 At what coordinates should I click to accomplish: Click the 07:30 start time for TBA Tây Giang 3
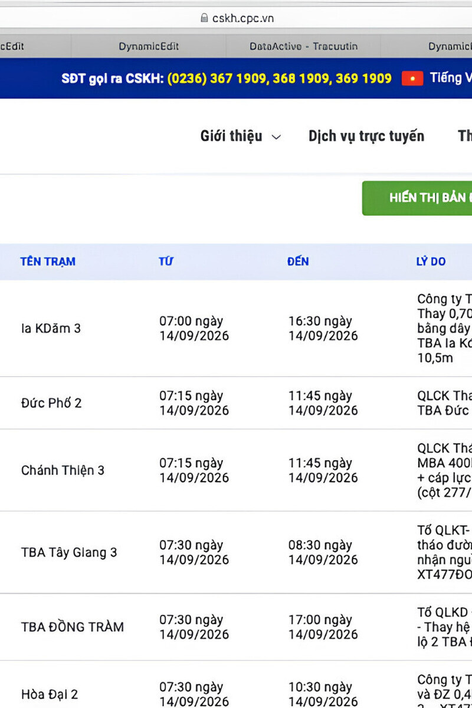pyautogui.click(x=194, y=553)
